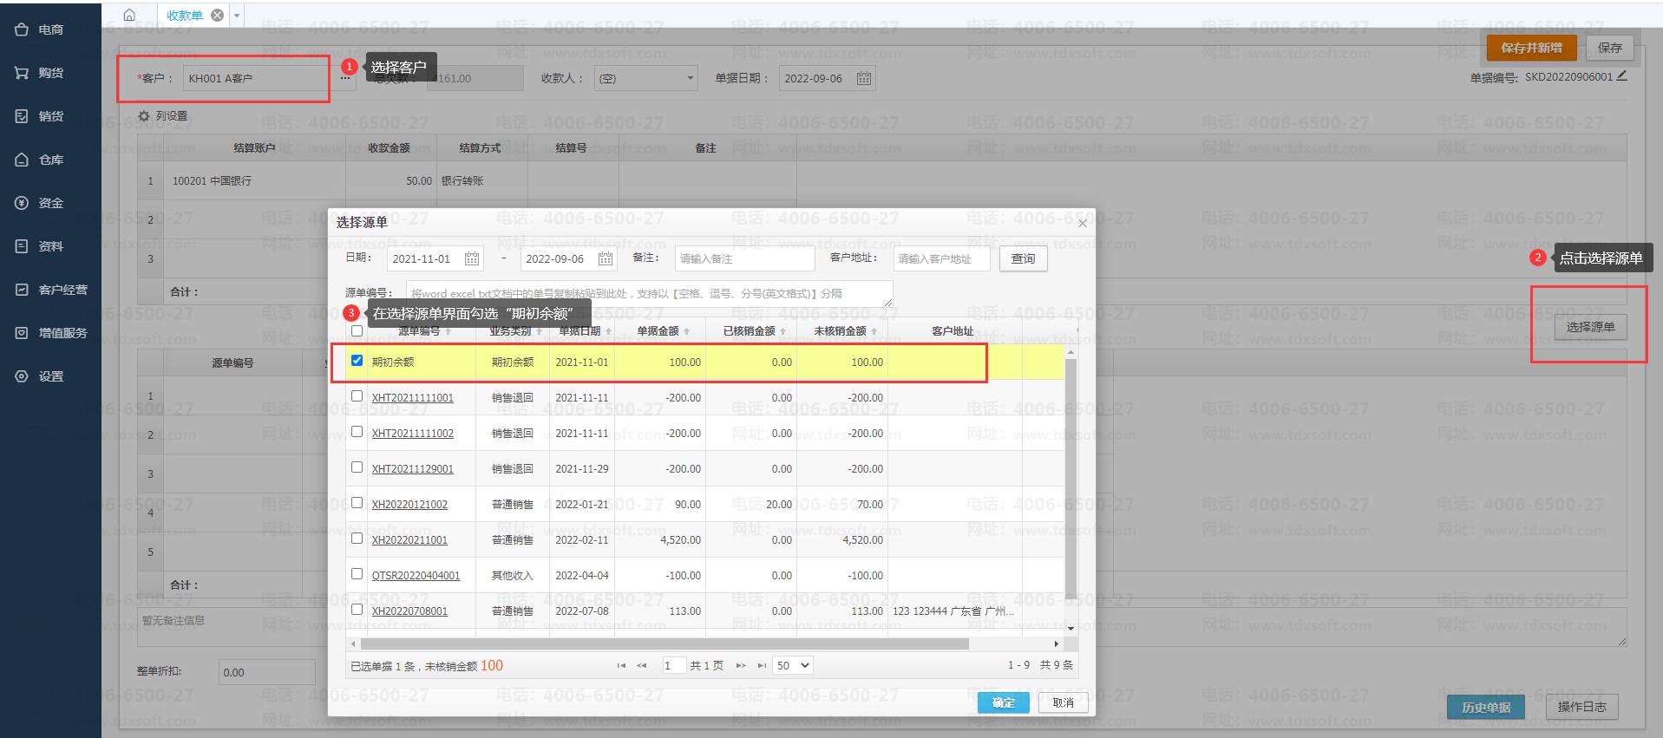Viewport: 1663px width, 738px height.
Task: Open the 资金 sidebar menu
Action: click(50, 203)
